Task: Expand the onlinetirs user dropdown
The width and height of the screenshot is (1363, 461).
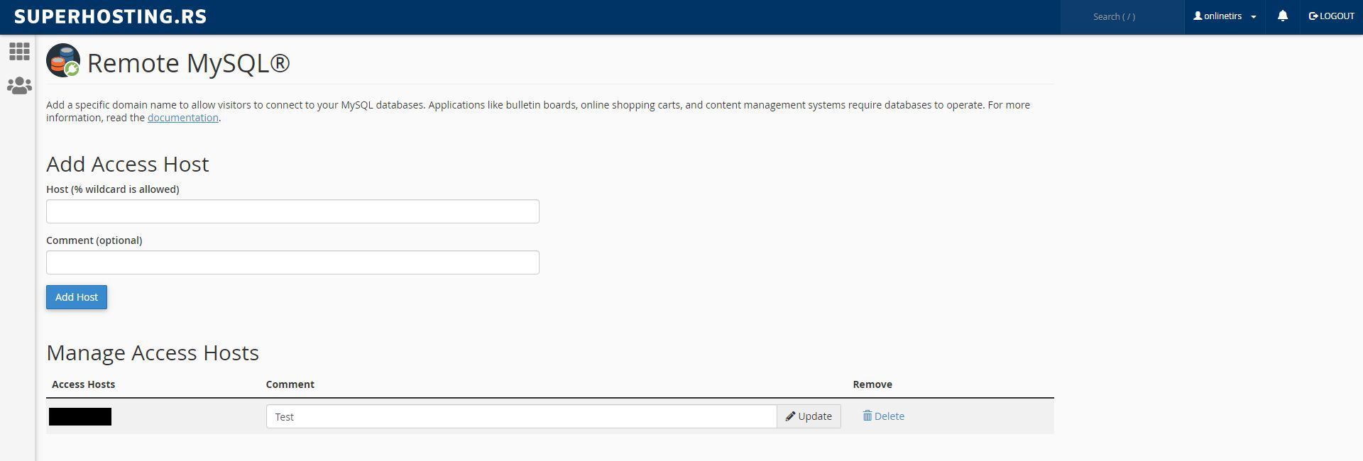Action: click(x=1225, y=16)
